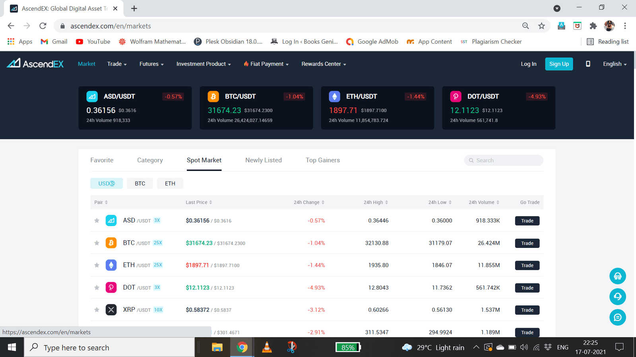Open the Windows Start menu

[12, 347]
